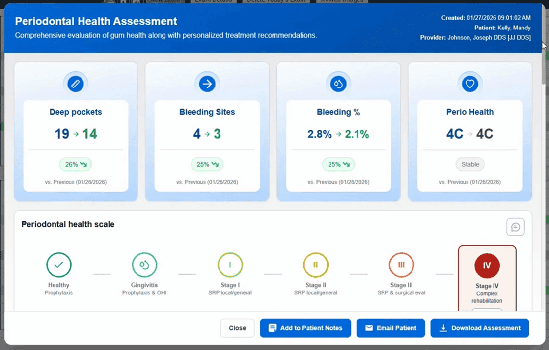
Task: Click the 25% badge under Bleeding Sites
Action: (207, 164)
